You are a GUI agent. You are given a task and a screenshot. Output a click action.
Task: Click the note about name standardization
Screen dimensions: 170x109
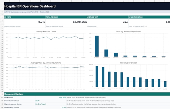pyautogui.click(x=91, y=104)
